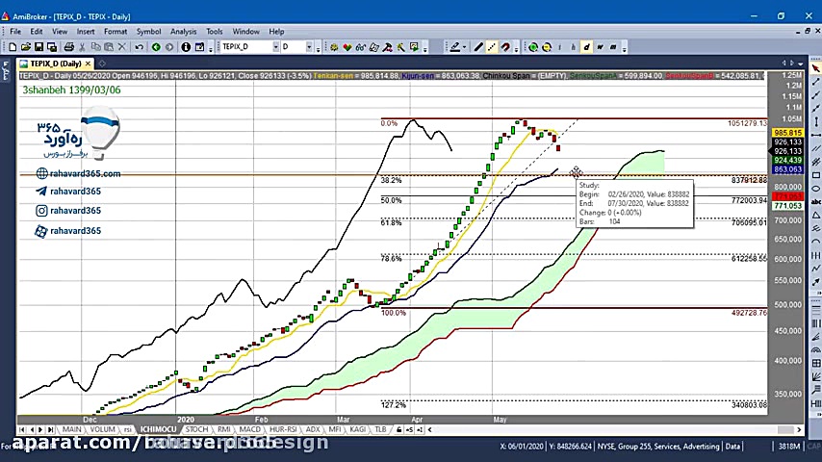Image resolution: width=822 pixels, height=462 pixels.
Task: Click the Copy icon in toolbar
Action: 95,47
